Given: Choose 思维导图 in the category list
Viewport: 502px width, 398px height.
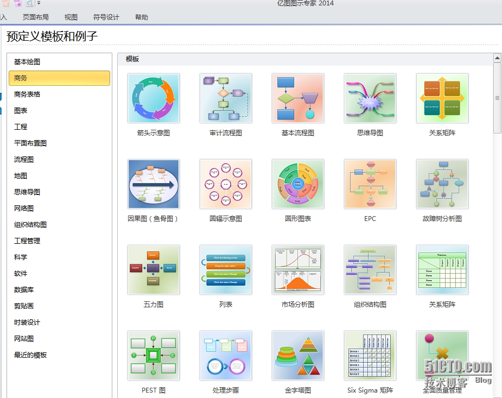Looking at the screenshot, I should pyautogui.click(x=60, y=192).
